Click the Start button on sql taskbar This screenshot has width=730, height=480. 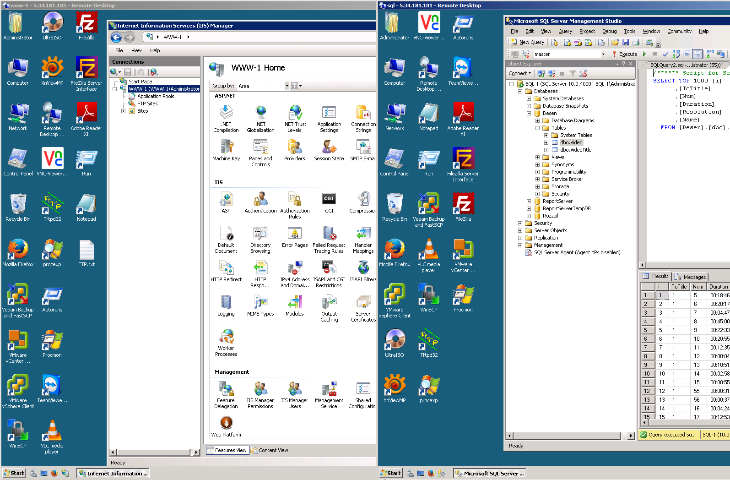click(390, 473)
